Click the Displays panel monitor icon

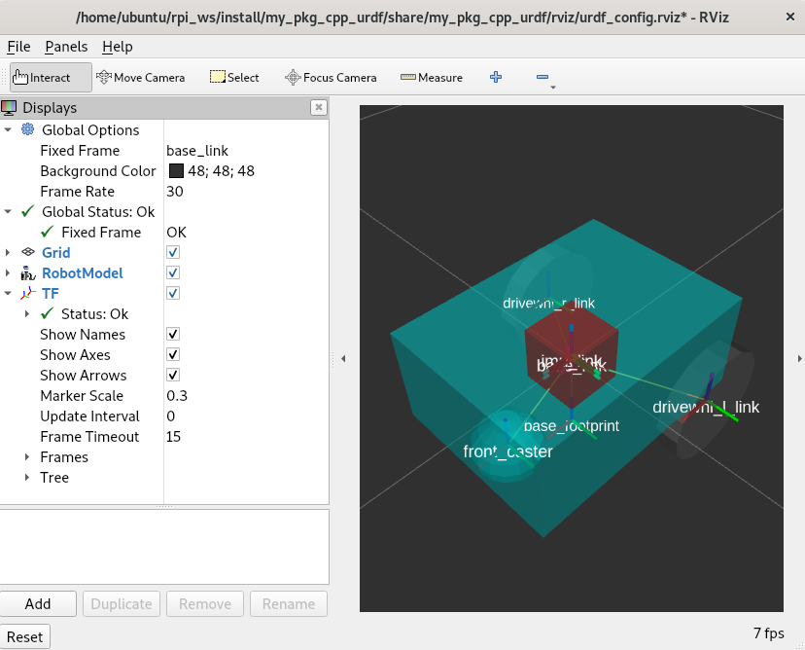coord(9,108)
